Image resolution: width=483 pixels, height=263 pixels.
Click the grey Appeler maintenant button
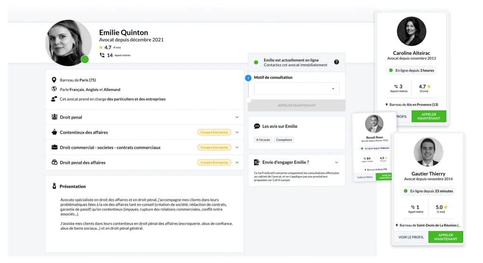tap(297, 105)
